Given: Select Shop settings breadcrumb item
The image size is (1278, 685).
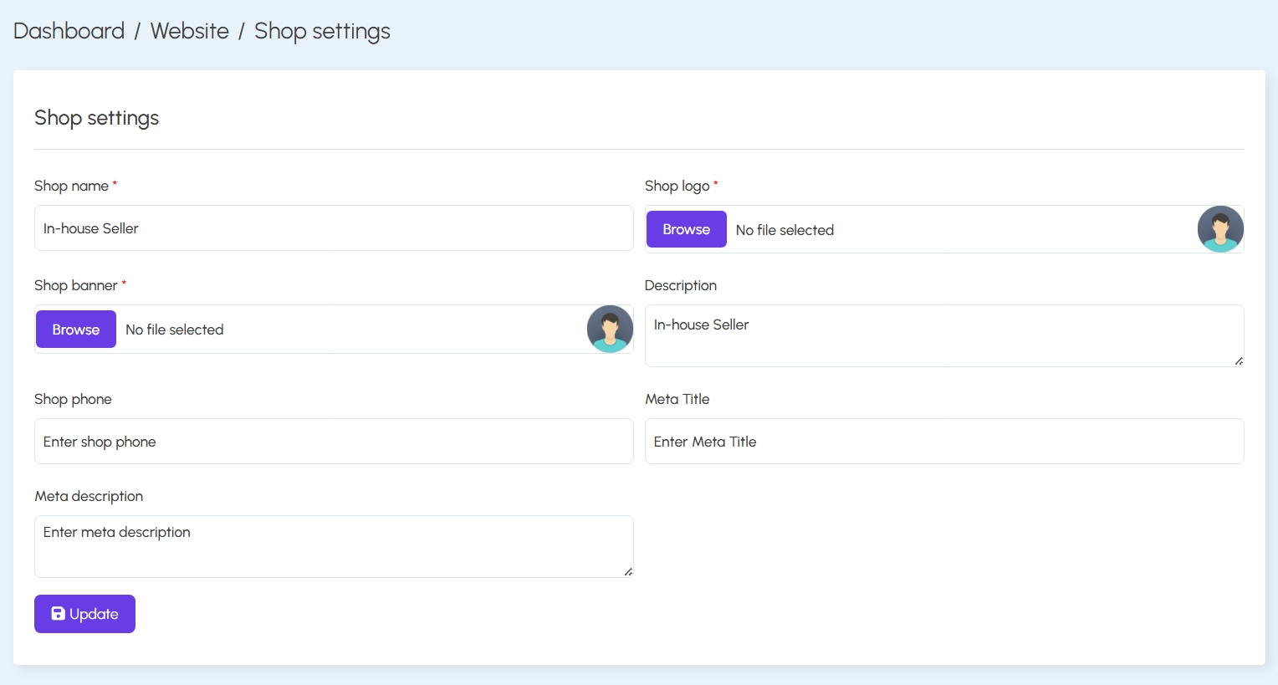Looking at the screenshot, I should tap(322, 31).
